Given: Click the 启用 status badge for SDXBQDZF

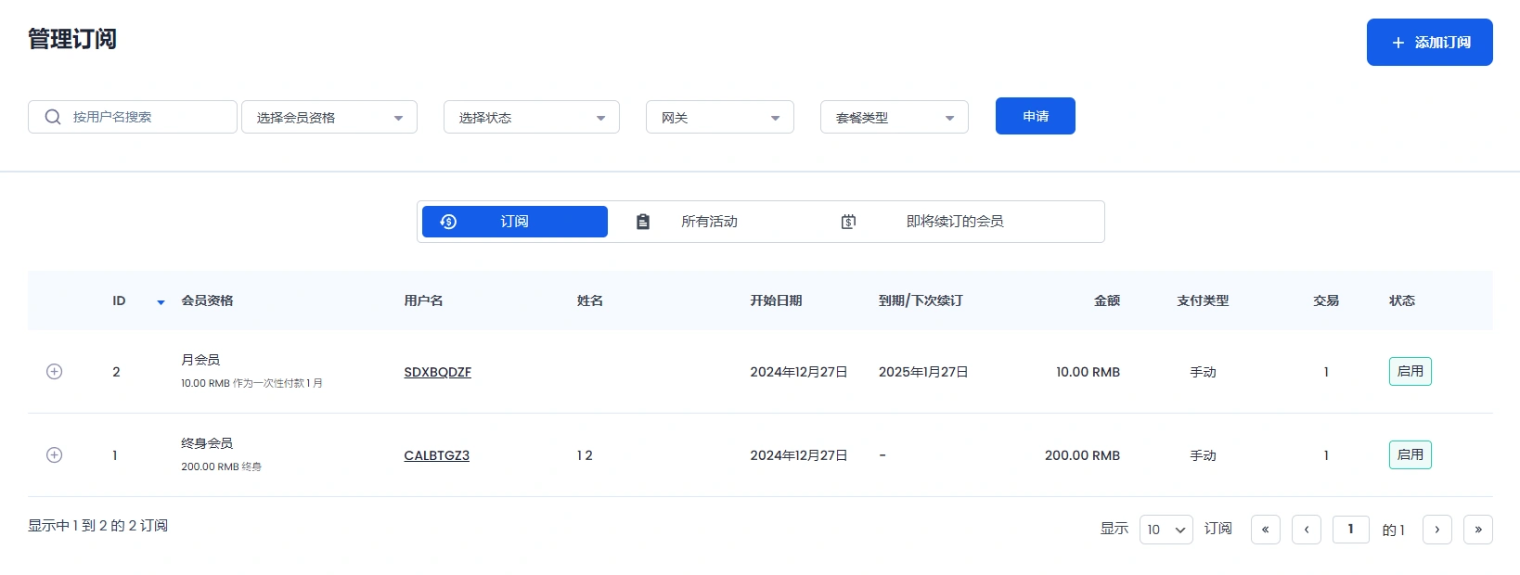Looking at the screenshot, I should pyautogui.click(x=1411, y=371).
